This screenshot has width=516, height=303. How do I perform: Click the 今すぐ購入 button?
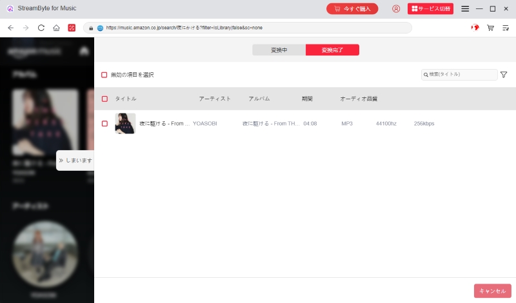352,9
